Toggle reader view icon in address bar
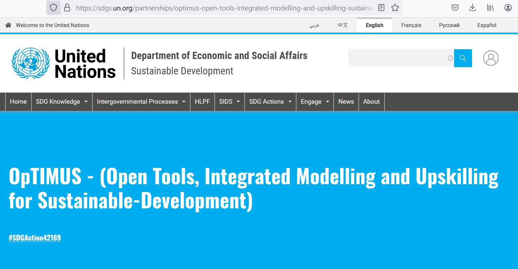 click(381, 8)
